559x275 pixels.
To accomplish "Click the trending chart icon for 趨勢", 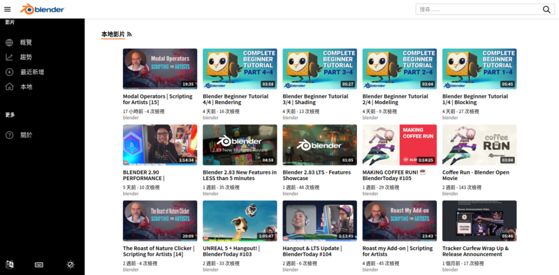I will (10, 57).
